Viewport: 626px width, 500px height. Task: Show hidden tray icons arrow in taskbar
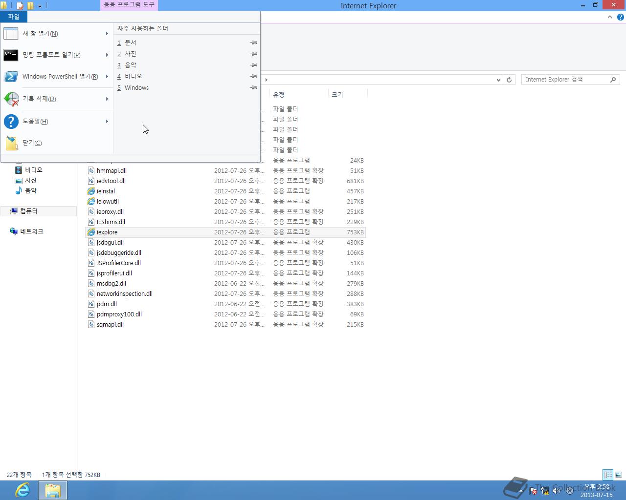point(521,491)
